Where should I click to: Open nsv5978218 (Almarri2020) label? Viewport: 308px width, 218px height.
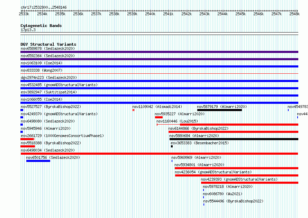(228, 187)
